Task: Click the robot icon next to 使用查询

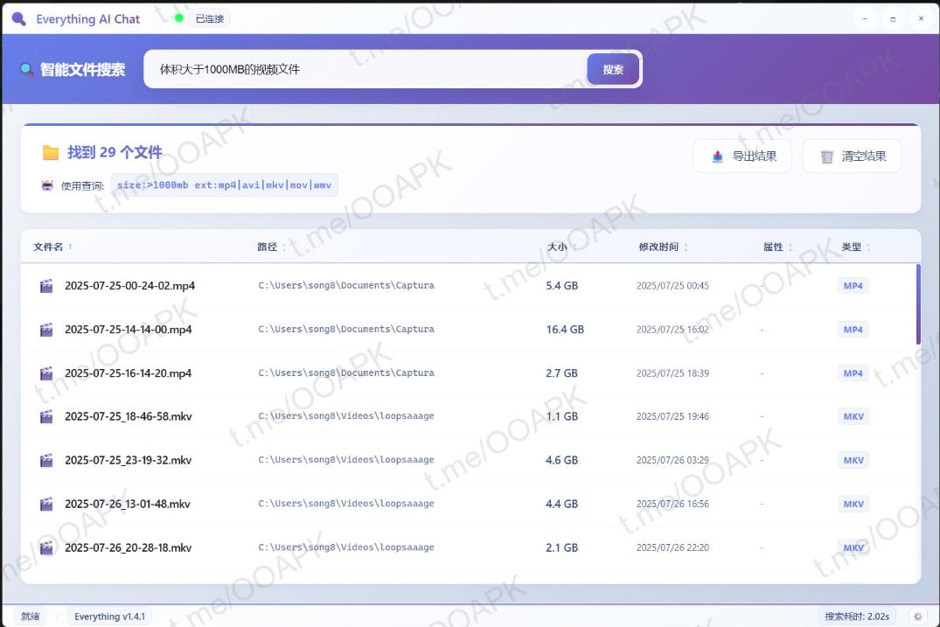Action: click(x=48, y=185)
